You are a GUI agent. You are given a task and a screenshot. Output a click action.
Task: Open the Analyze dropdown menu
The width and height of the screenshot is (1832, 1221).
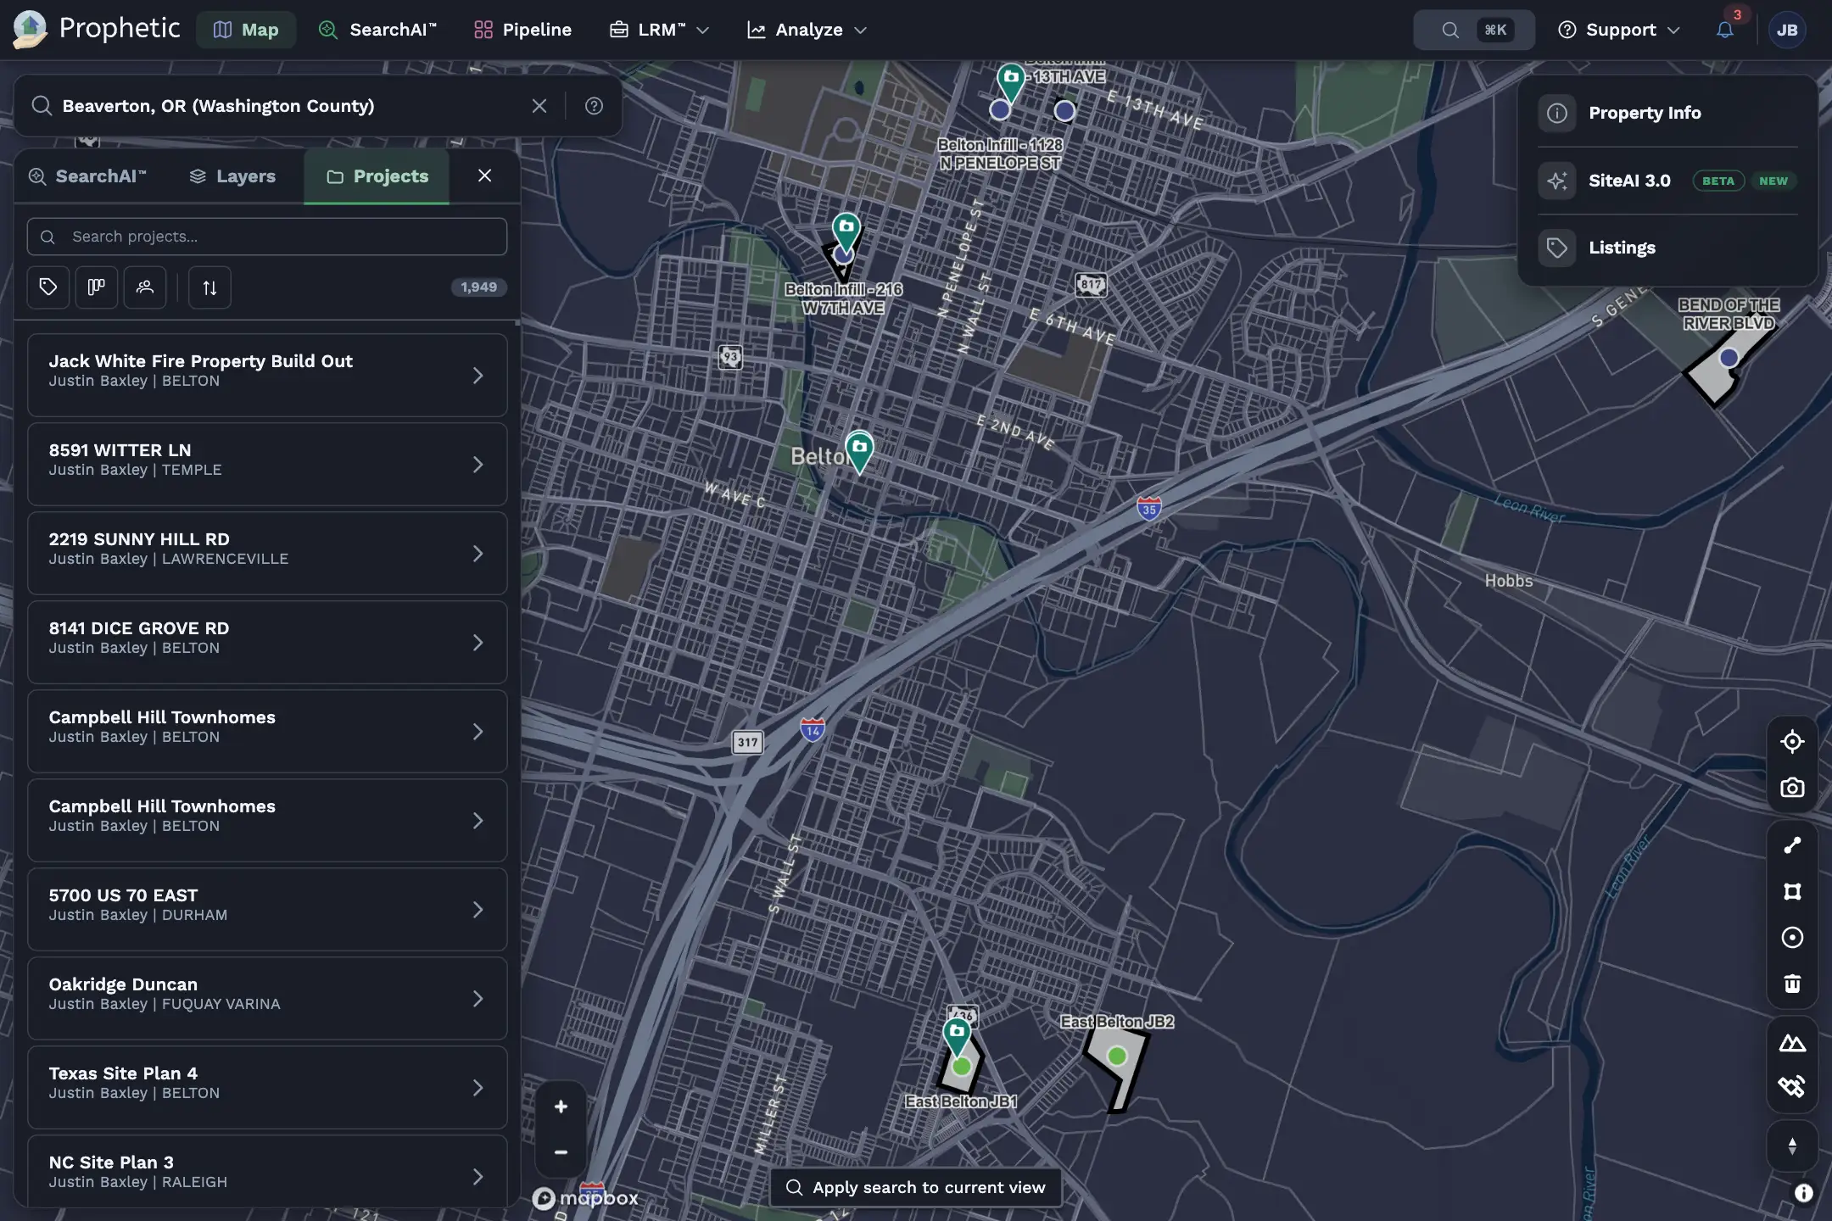tap(807, 30)
